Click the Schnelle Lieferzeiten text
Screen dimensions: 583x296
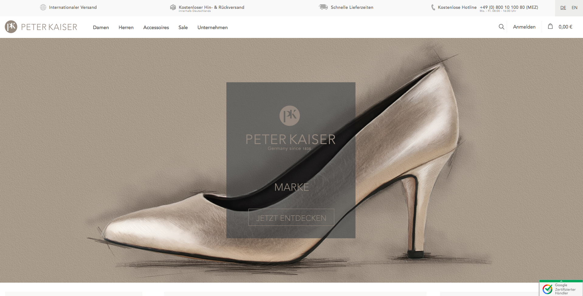(352, 7)
